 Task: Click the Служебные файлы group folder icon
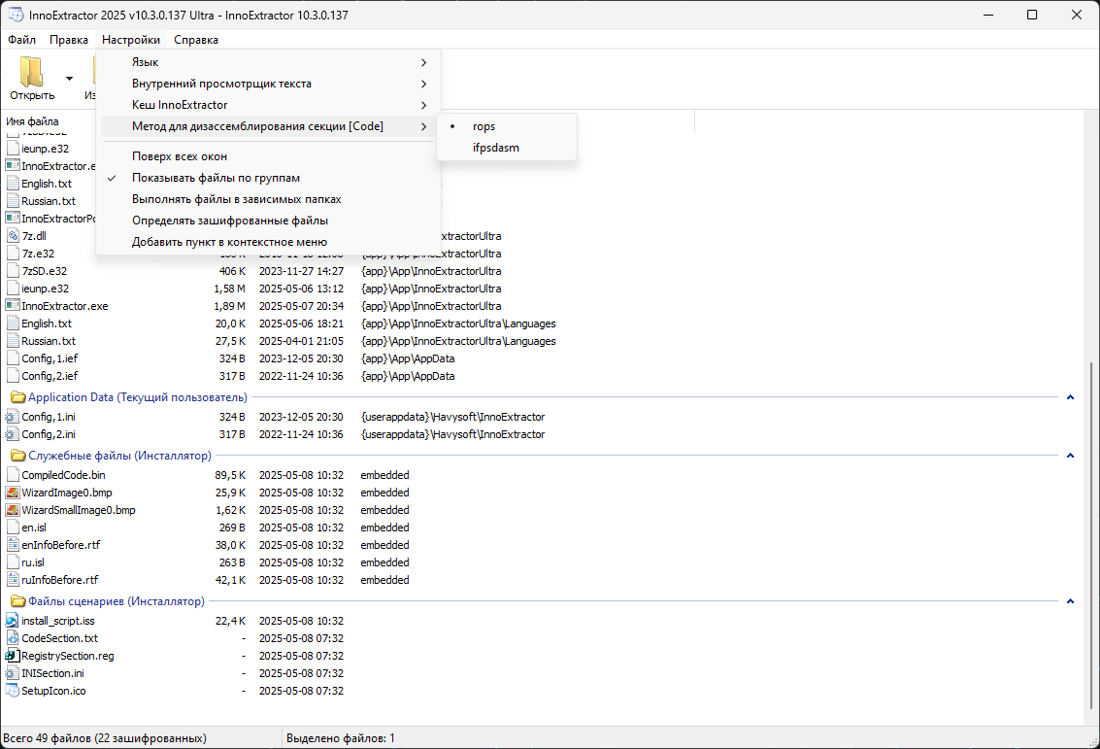(x=18, y=456)
